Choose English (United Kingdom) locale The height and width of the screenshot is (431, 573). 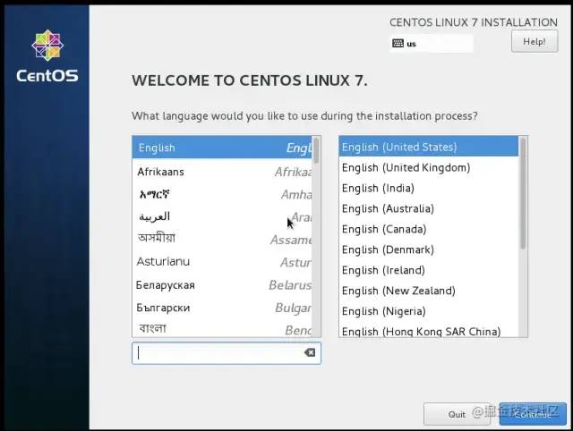click(429, 167)
